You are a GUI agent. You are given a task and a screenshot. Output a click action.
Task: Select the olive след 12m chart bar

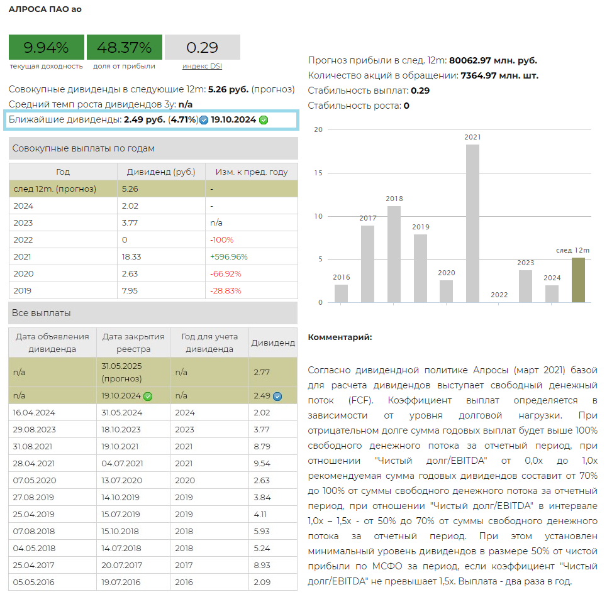[x=578, y=280]
